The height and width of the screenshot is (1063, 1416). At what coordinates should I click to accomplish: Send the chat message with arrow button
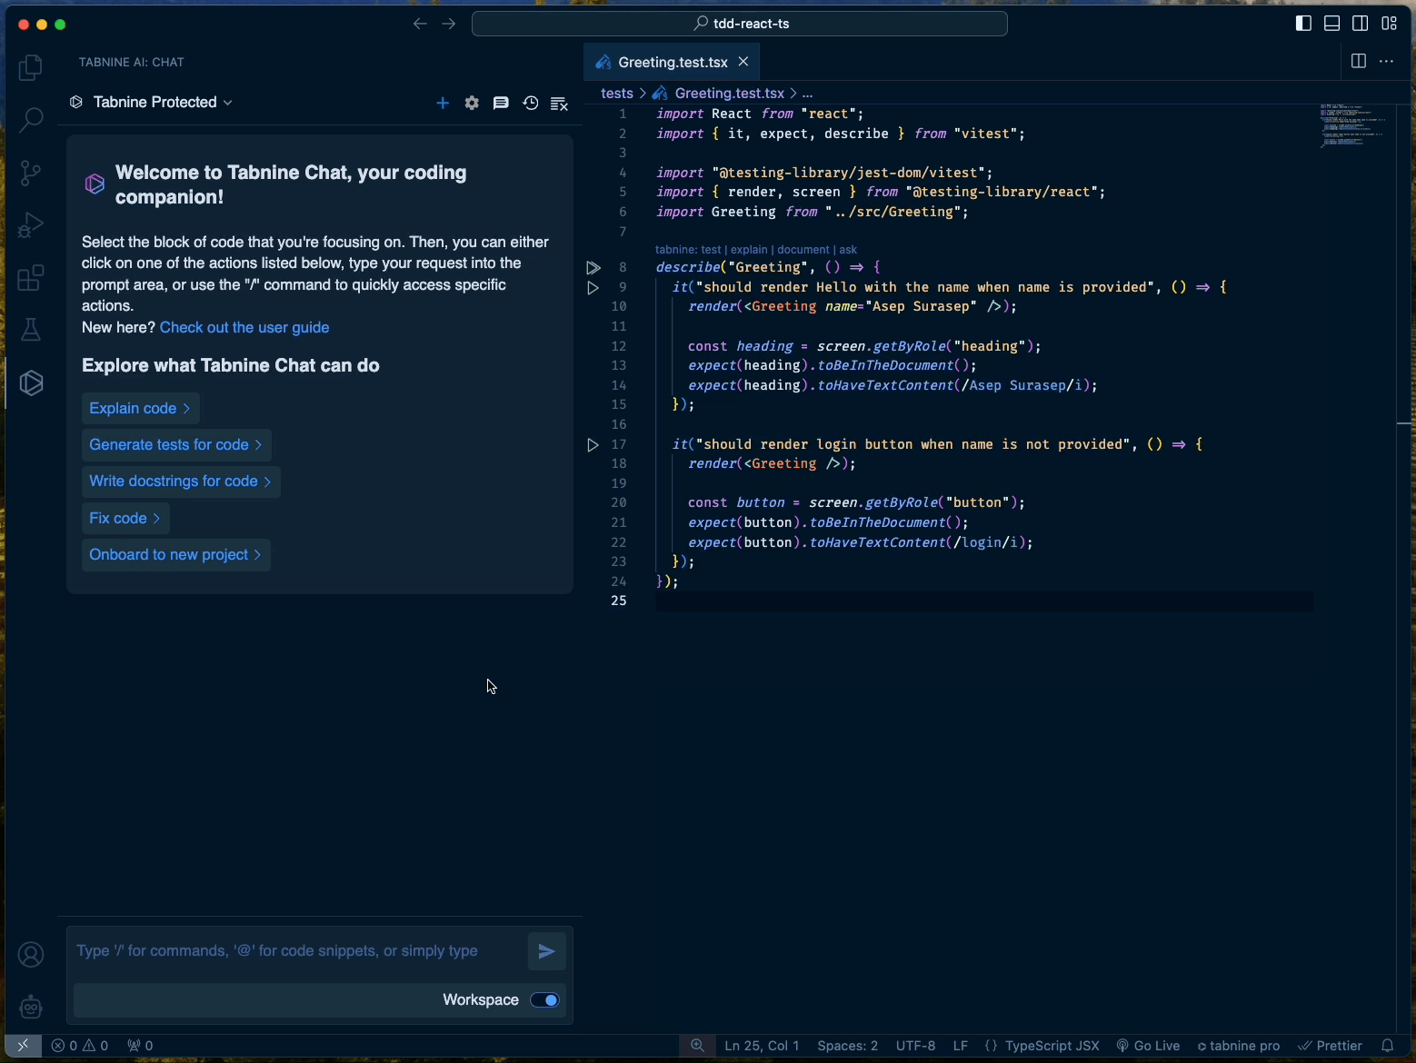(546, 951)
